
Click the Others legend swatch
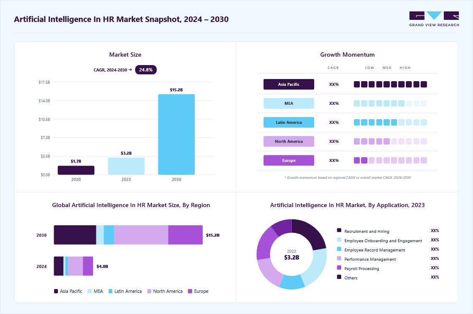tap(339, 277)
